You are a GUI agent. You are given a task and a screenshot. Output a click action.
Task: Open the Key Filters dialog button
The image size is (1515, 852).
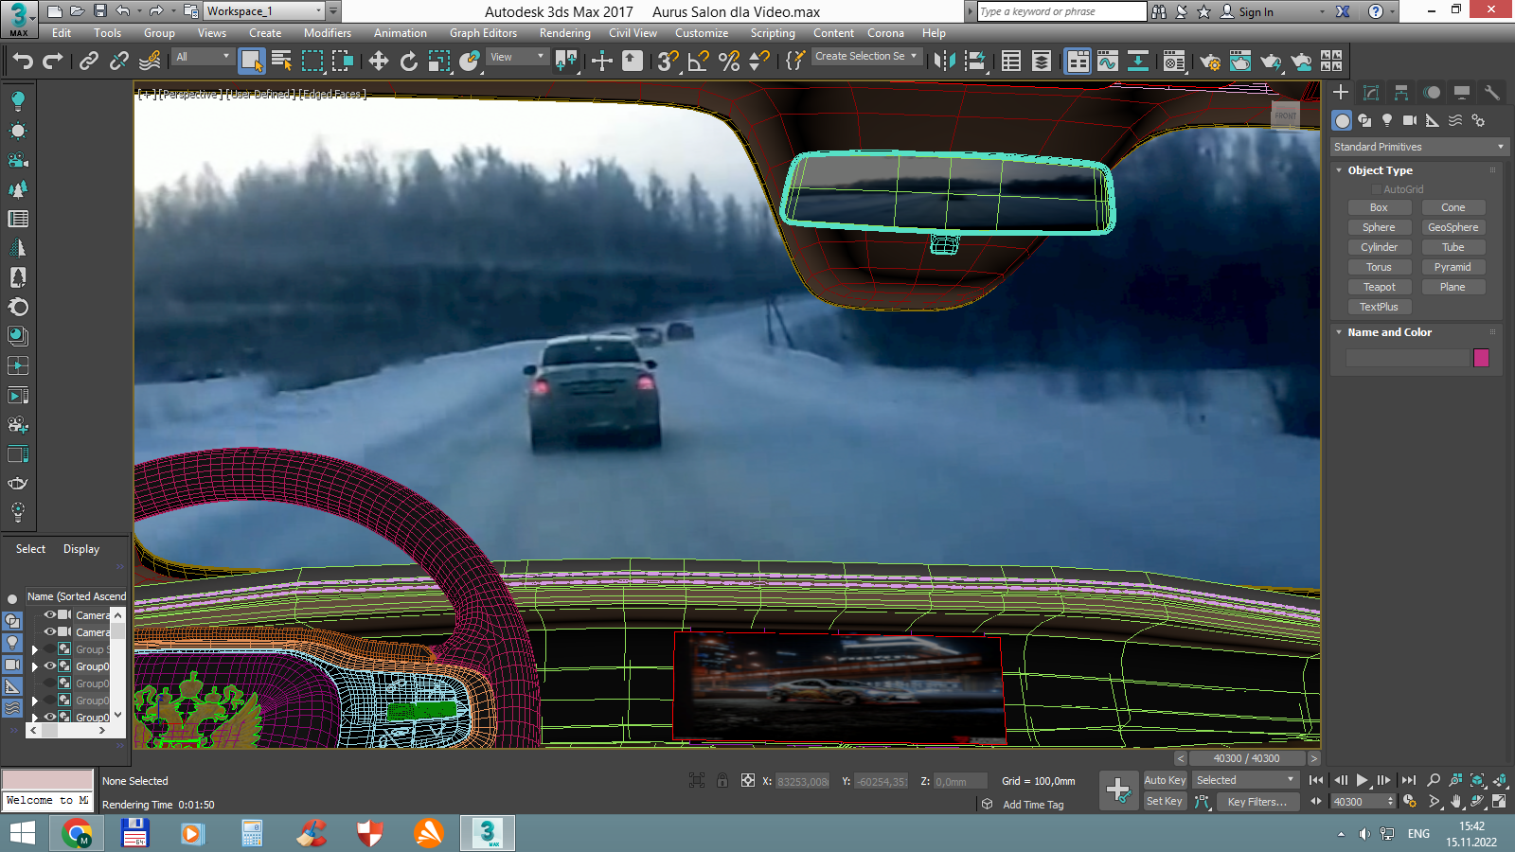(1257, 801)
